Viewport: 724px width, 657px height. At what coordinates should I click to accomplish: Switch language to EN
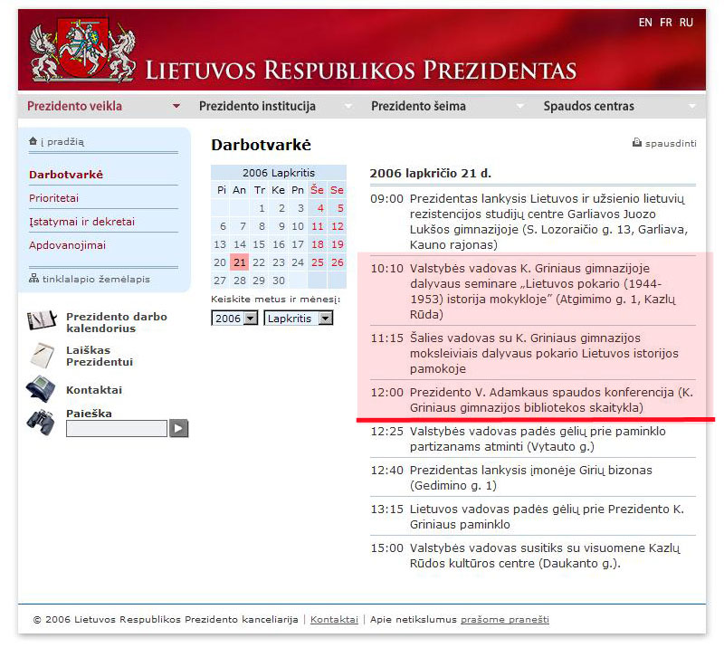coord(645,22)
